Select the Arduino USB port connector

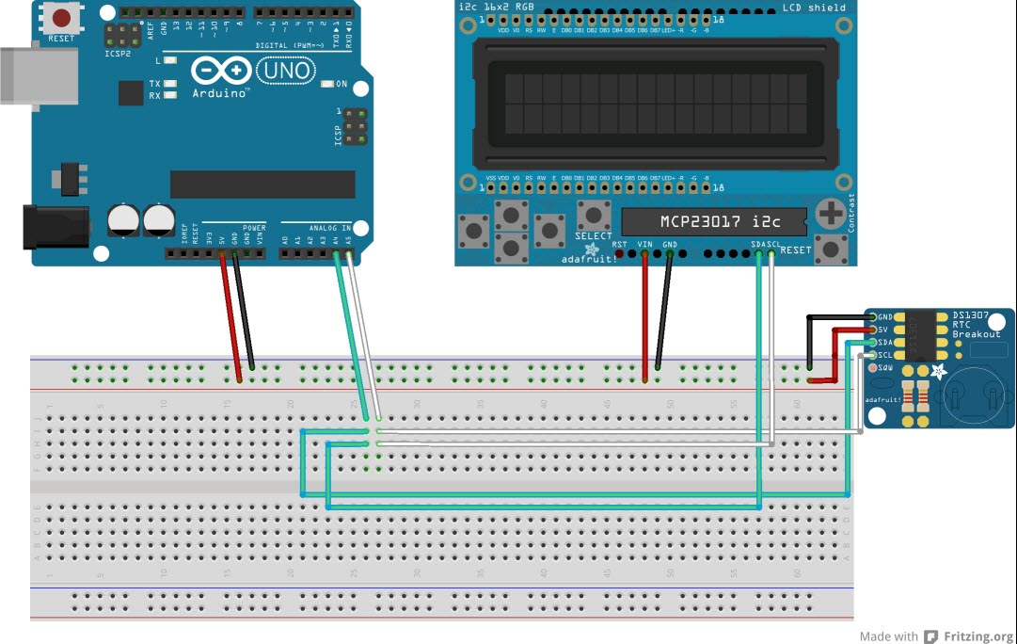tap(39, 75)
